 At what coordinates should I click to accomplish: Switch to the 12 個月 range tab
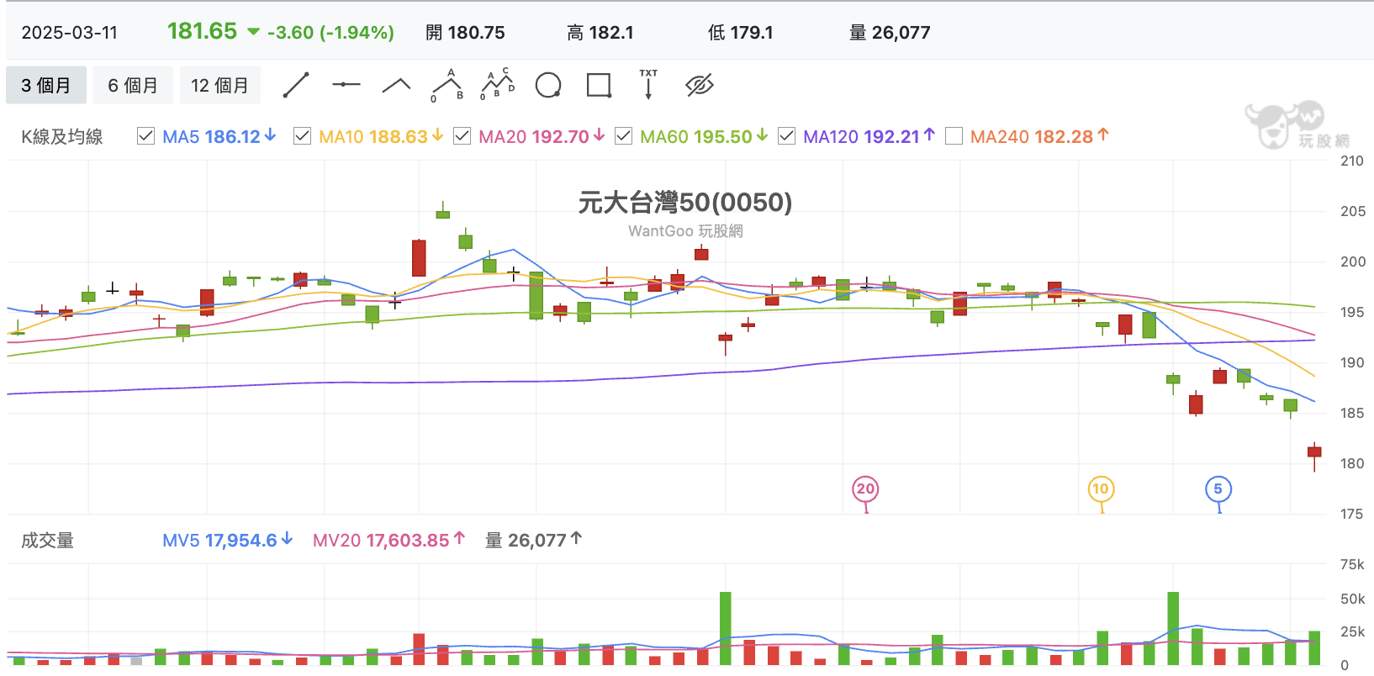click(x=220, y=86)
